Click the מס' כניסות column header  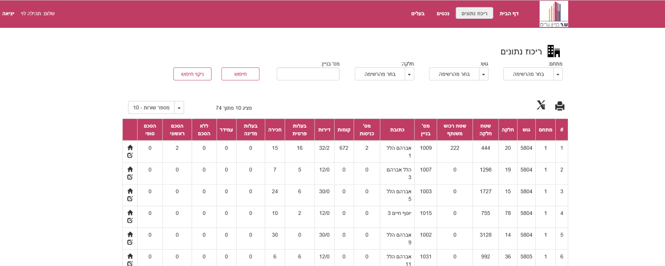tap(367, 130)
